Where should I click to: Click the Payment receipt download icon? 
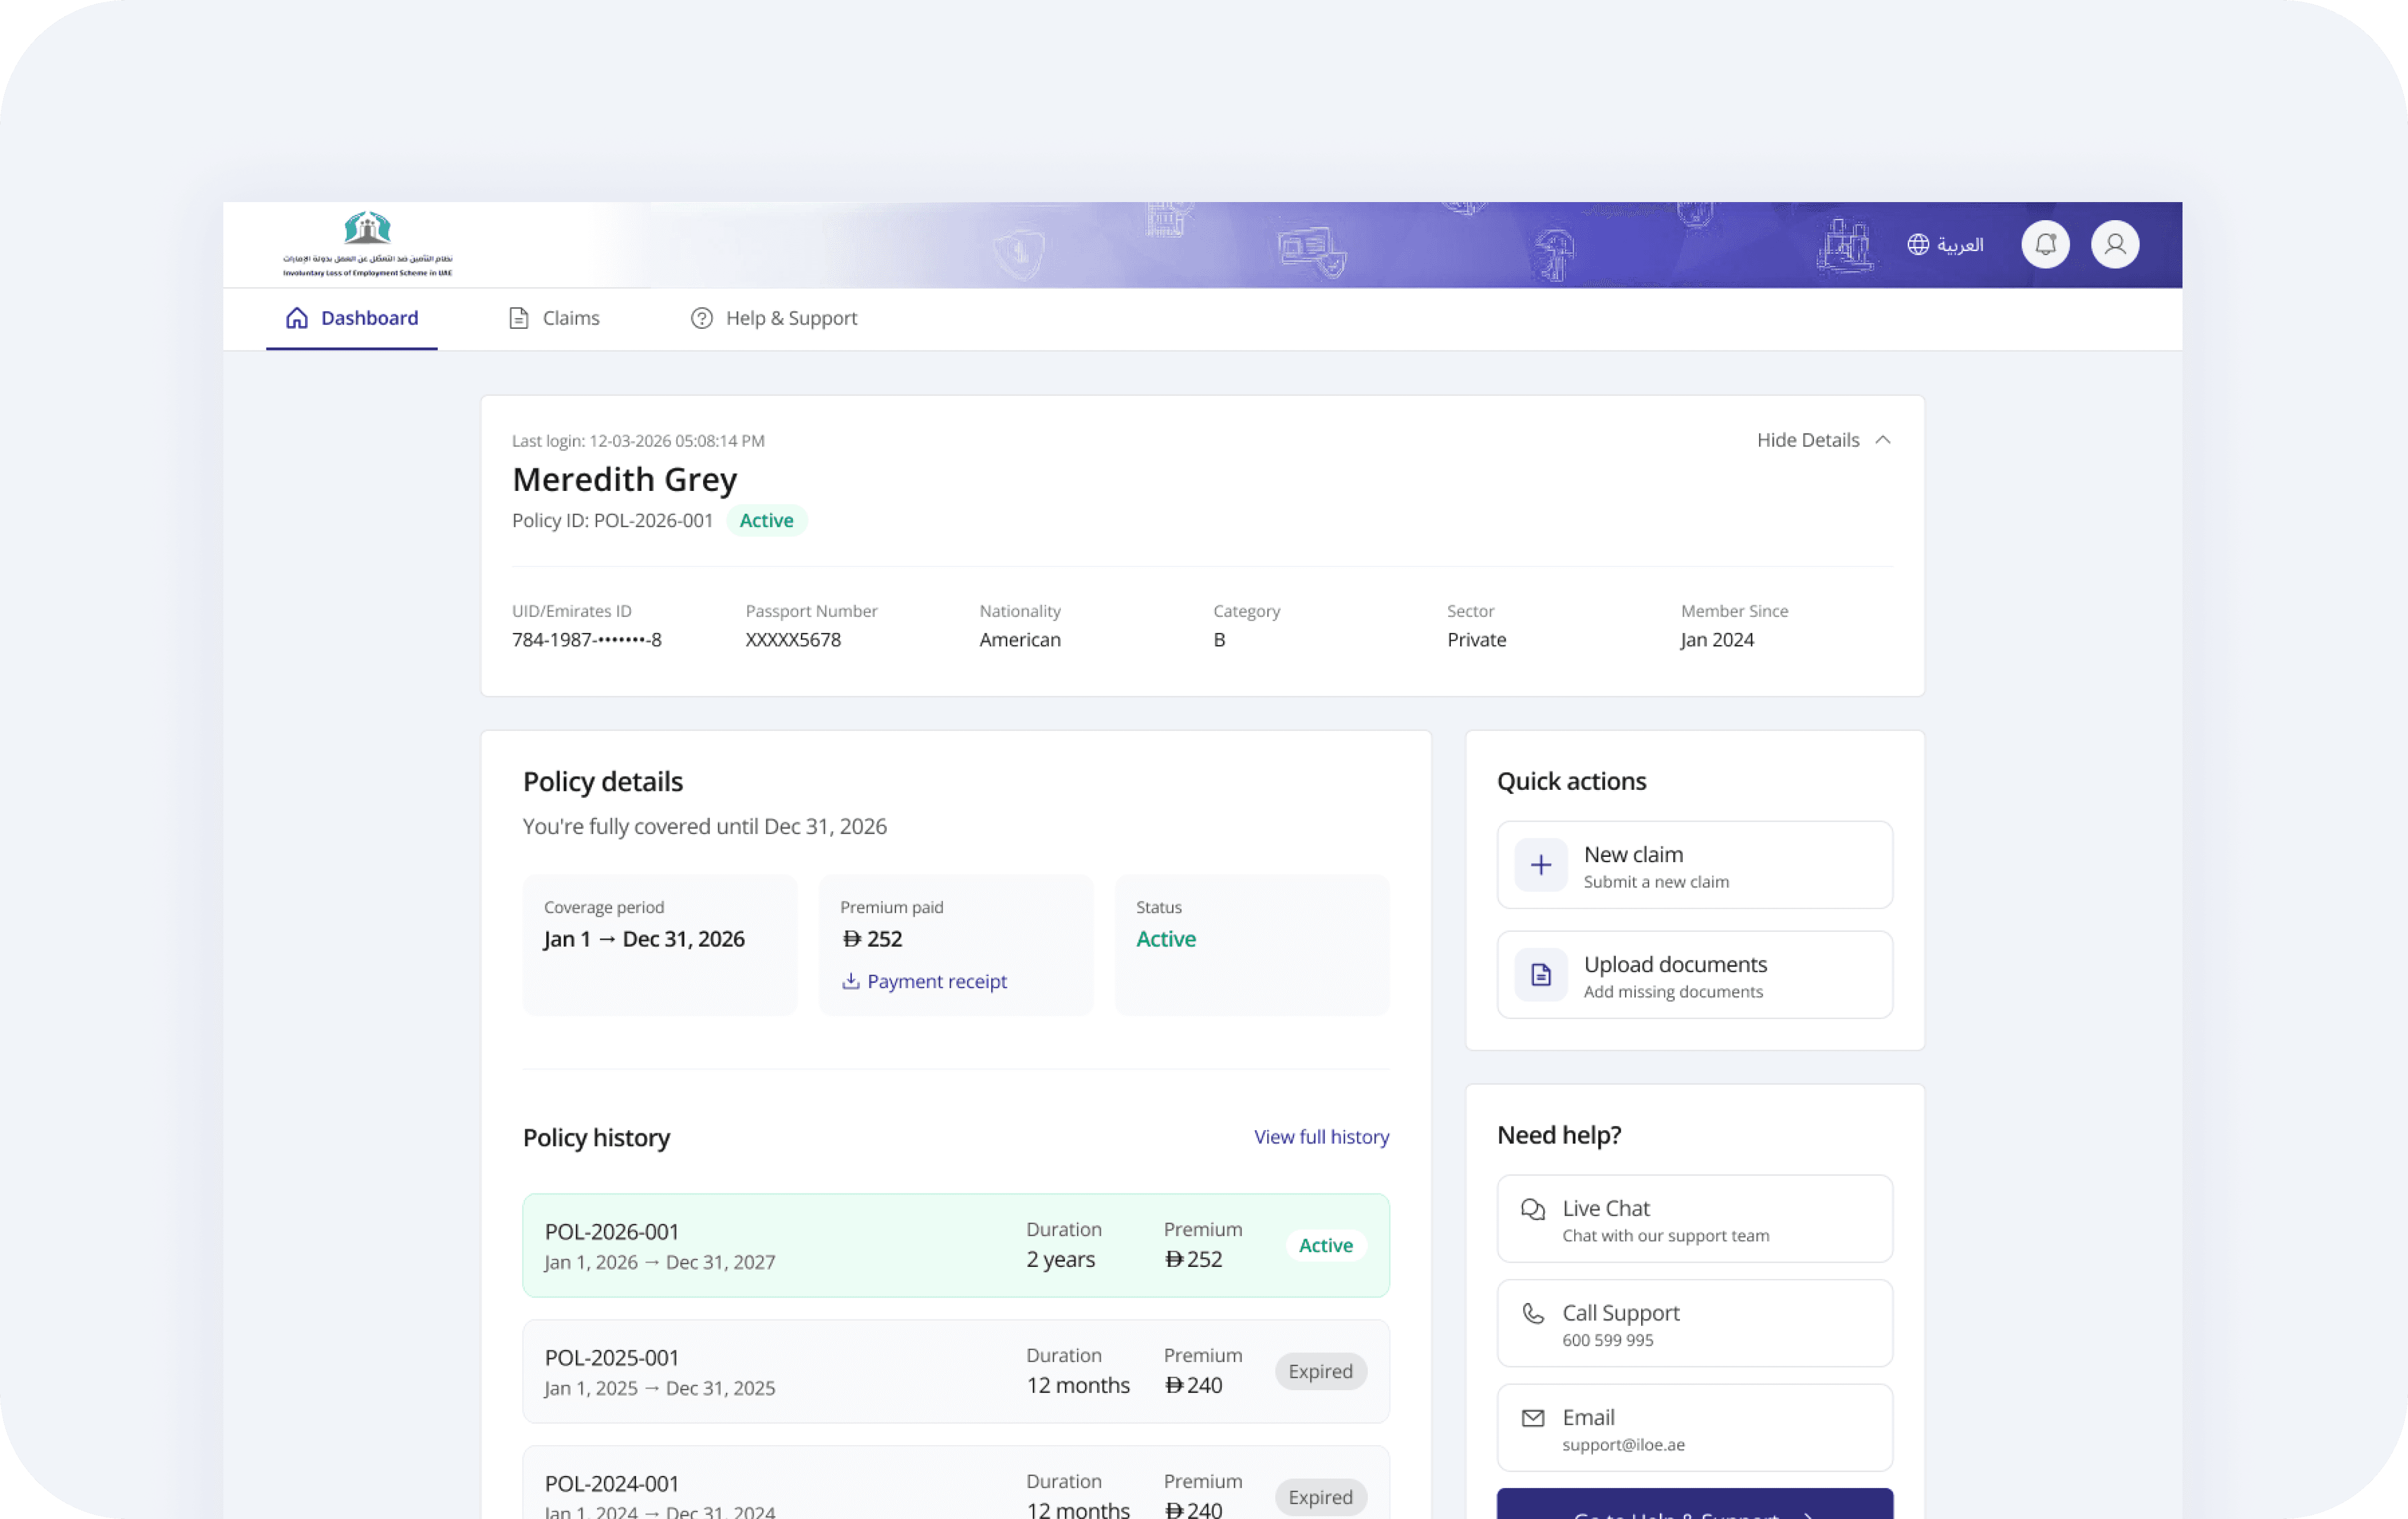(x=850, y=981)
